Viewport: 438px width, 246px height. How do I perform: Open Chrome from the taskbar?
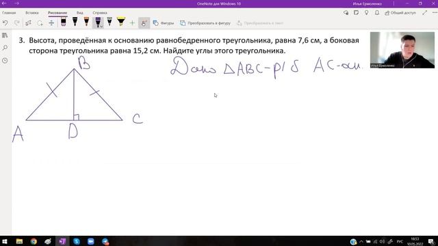click(x=34, y=241)
